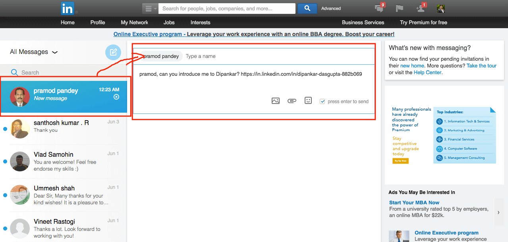Open messages icon with 9 notifications

click(x=380, y=8)
